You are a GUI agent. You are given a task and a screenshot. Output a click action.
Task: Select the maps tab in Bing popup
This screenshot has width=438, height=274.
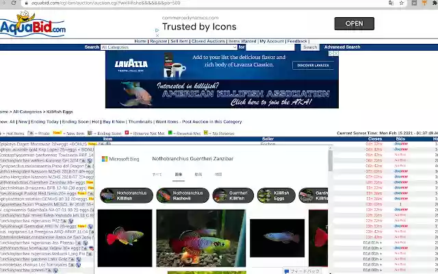click(218, 175)
